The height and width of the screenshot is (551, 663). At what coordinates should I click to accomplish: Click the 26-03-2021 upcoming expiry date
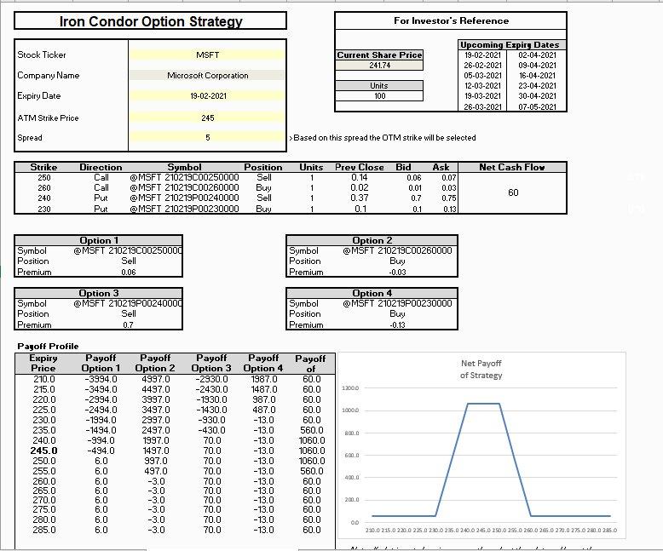tap(482, 106)
